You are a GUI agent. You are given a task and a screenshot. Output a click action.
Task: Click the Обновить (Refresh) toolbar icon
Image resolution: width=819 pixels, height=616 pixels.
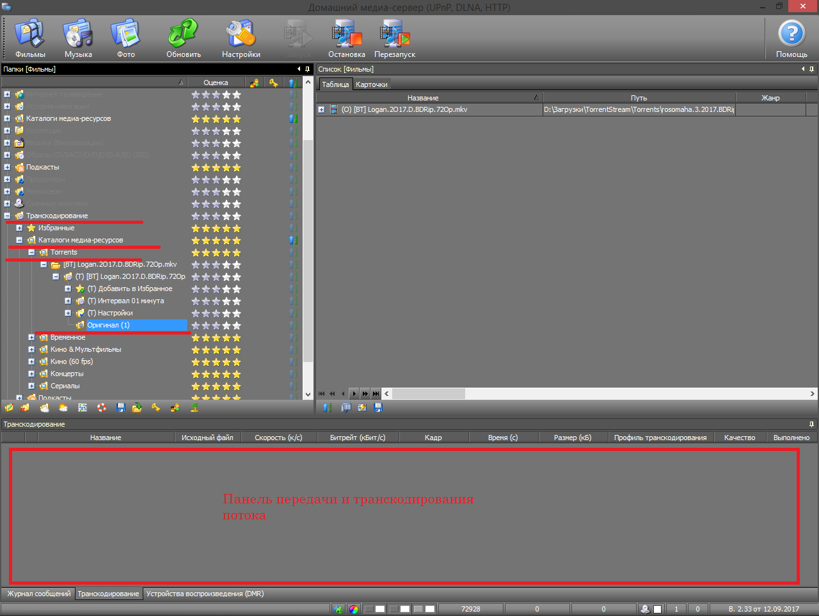[184, 37]
